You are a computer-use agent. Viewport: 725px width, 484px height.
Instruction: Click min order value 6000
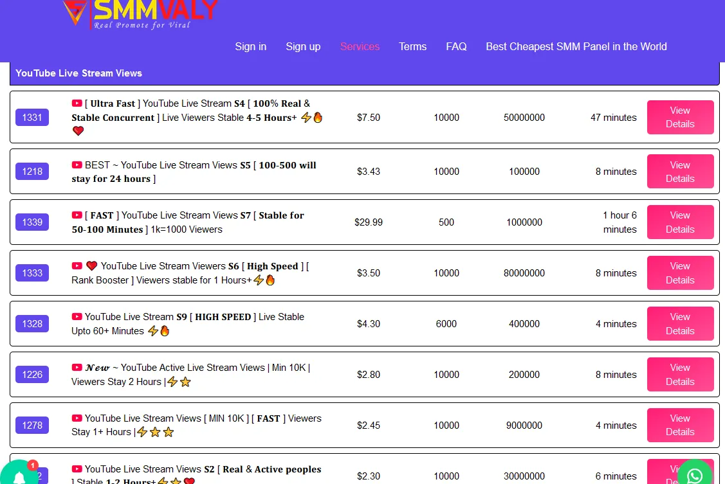(446, 324)
